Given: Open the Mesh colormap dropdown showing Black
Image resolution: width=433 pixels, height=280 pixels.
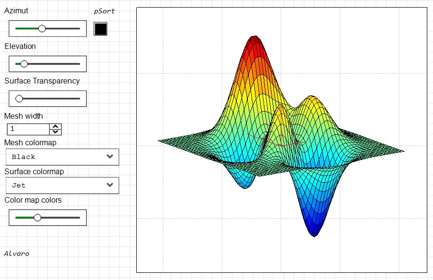Looking at the screenshot, I should click(x=62, y=157).
